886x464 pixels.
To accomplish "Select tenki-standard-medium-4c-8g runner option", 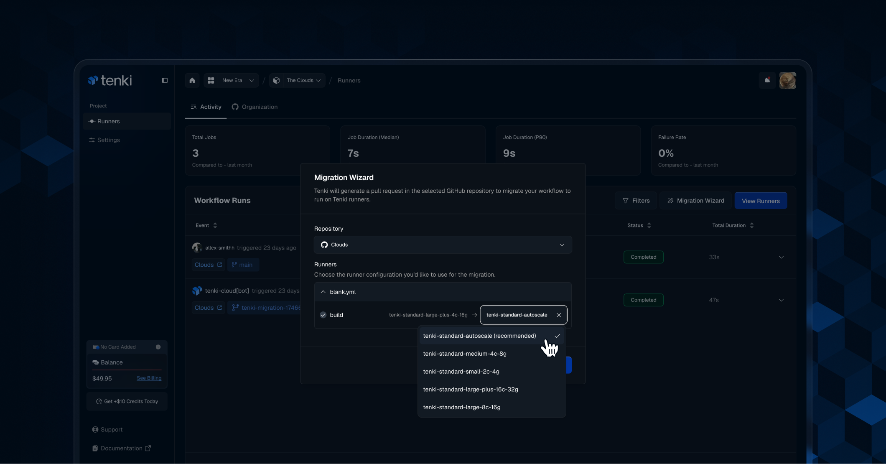I will (x=465, y=354).
